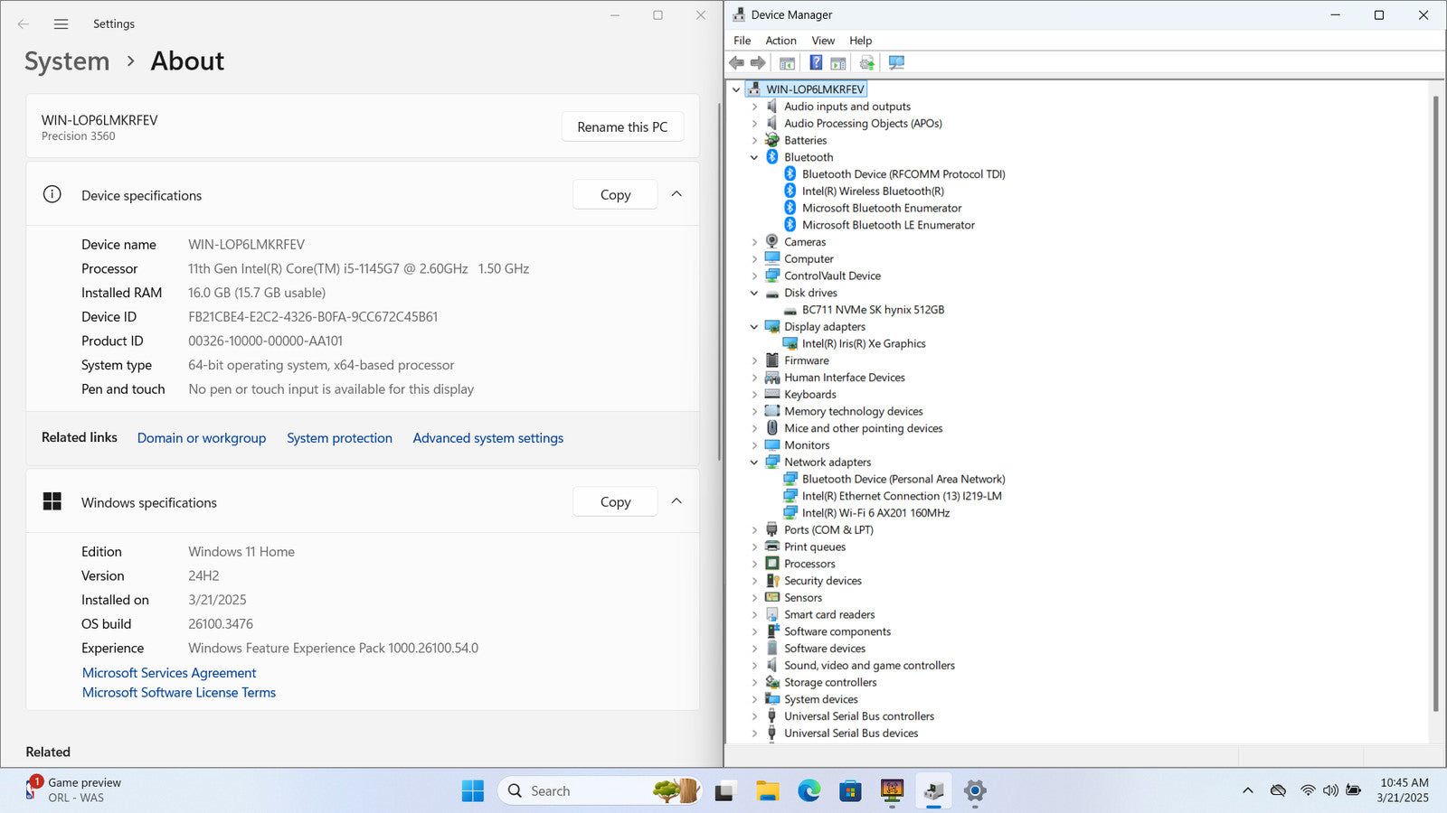This screenshot has height=813, width=1447.
Task: Click the Intel(R) Iris(R) Xe Graphics device icon
Action: point(790,343)
